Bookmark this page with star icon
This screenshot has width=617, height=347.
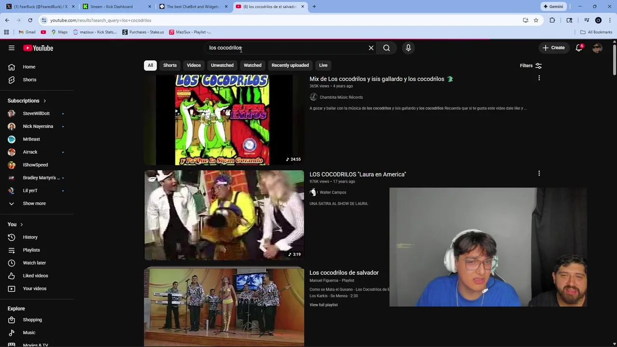[536, 20]
